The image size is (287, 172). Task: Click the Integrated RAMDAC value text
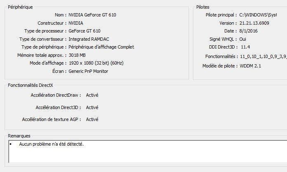tap(89, 39)
